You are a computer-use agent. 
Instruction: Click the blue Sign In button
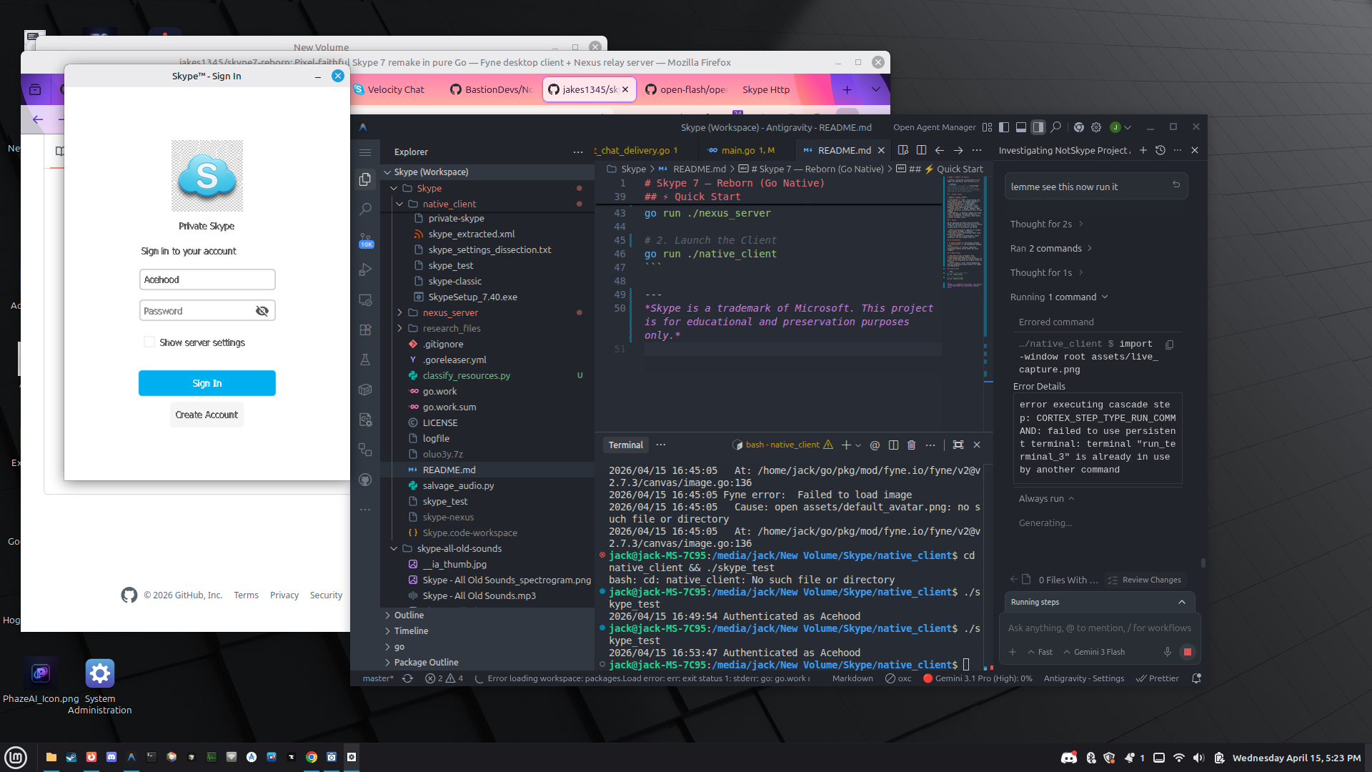click(x=207, y=383)
